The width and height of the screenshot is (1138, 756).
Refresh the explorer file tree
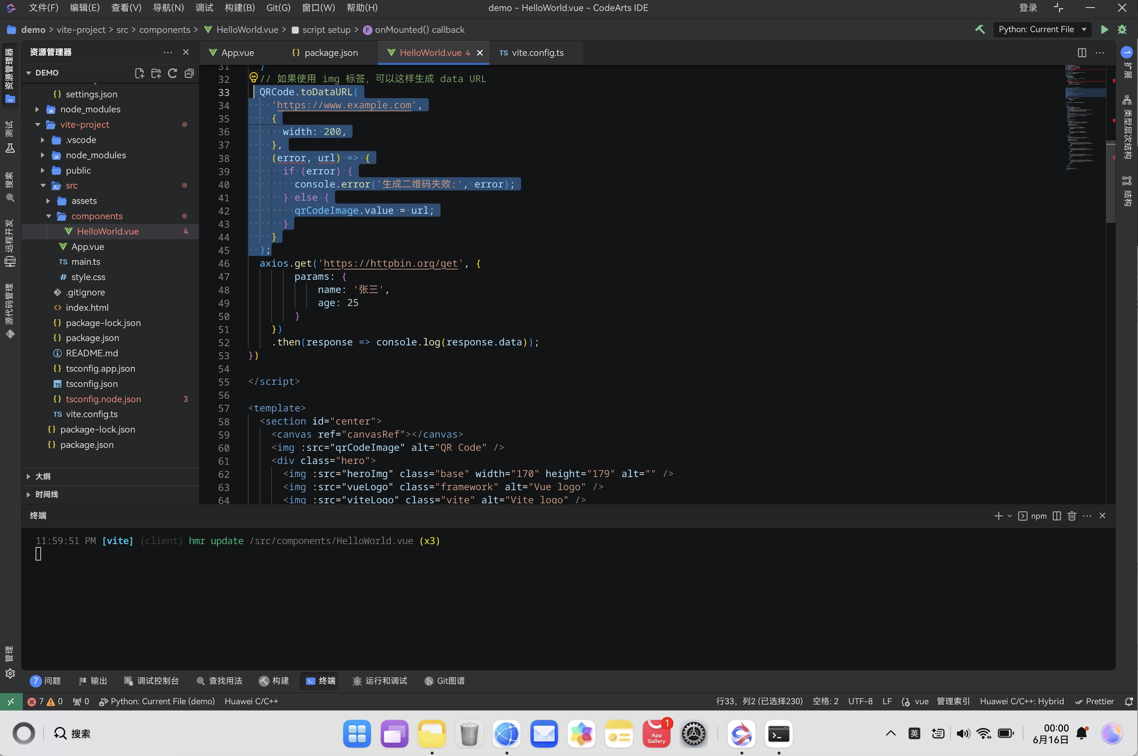click(x=172, y=73)
